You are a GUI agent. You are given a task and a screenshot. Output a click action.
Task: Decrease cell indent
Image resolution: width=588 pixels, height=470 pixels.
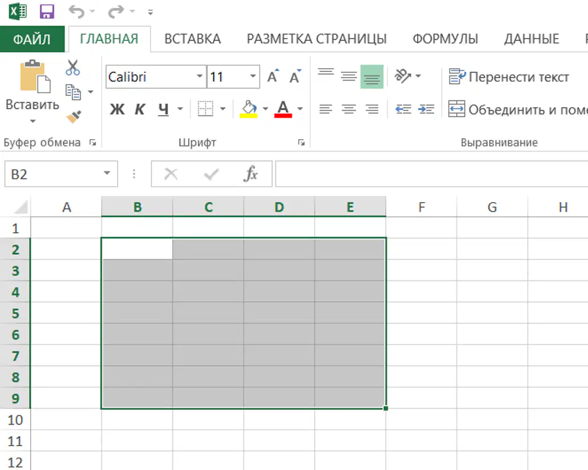[x=403, y=109]
